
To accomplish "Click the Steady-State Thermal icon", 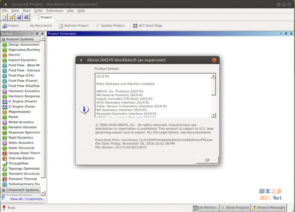I will (x=5, y=153).
